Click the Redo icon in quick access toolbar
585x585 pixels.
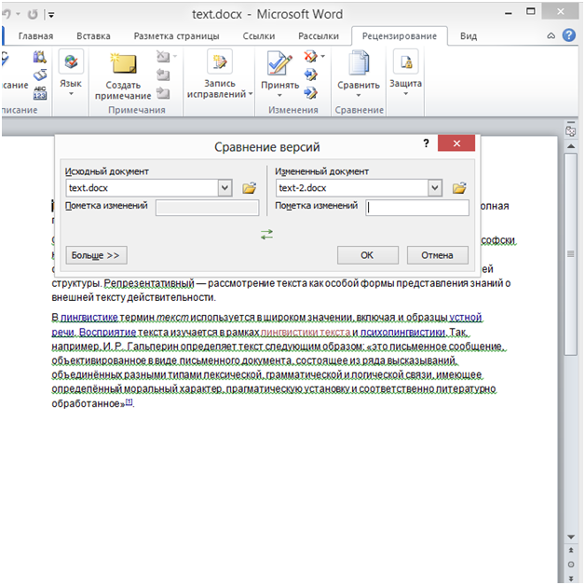click(x=33, y=15)
